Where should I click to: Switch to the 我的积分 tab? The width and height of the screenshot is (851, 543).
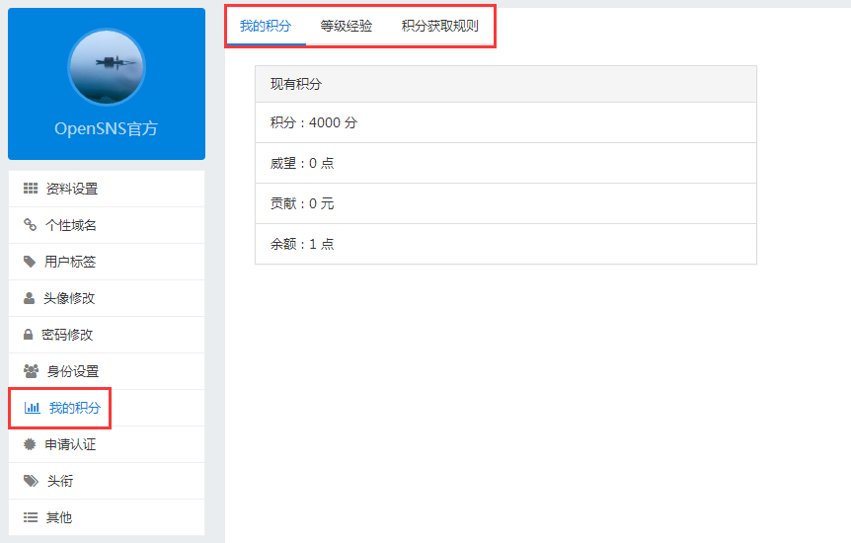click(266, 26)
